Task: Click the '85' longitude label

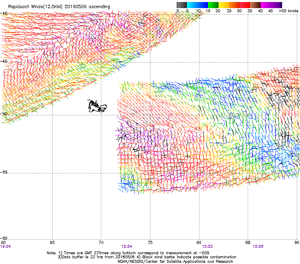Action: [248, 242]
